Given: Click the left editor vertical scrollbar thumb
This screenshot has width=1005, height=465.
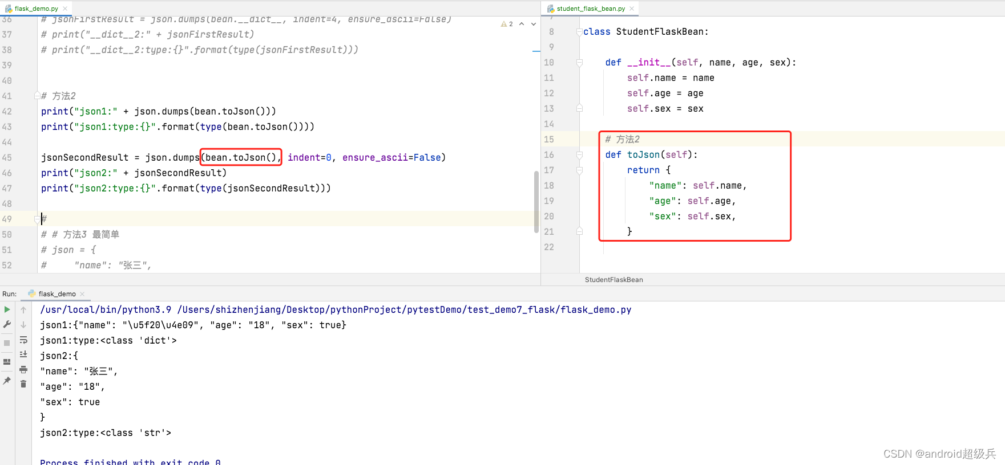Looking at the screenshot, I should click(x=536, y=202).
